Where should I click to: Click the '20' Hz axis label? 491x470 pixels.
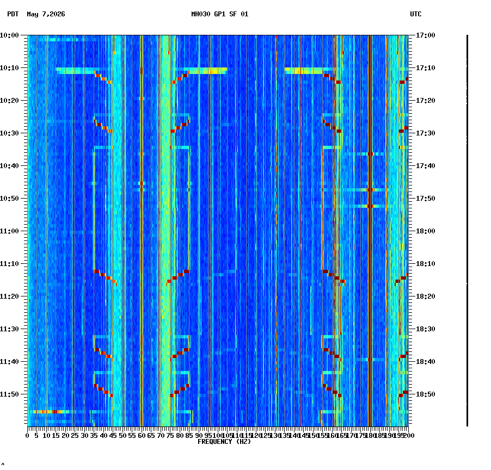65,436
